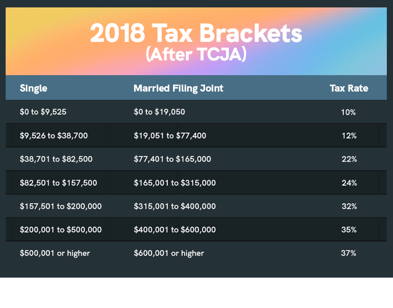This screenshot has height=308, width=393.
Task: Click the "$165,001 to $315,000" cell
Action: 174,183
